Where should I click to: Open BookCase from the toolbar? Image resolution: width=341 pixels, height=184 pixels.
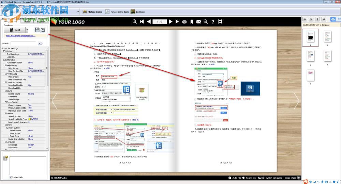(x=138, y=12)
